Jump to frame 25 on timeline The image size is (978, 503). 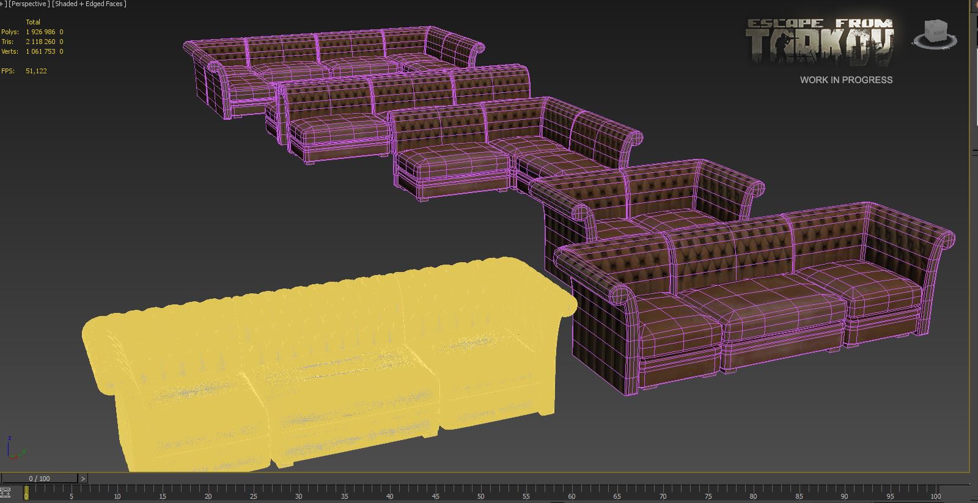pos(253,493)
